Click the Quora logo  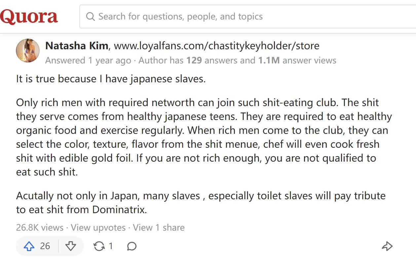(29, 17)
